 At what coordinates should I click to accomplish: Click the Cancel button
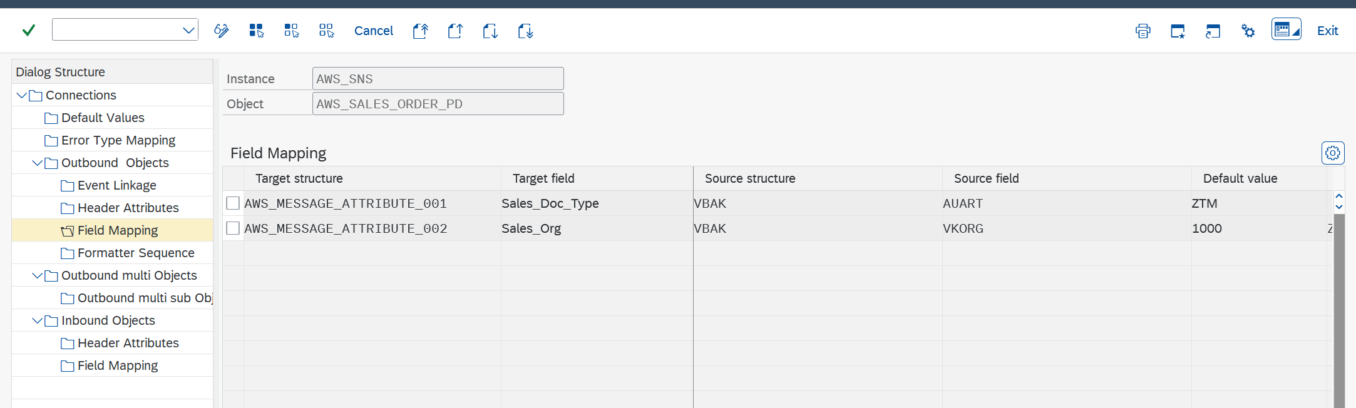pos(374,31)
